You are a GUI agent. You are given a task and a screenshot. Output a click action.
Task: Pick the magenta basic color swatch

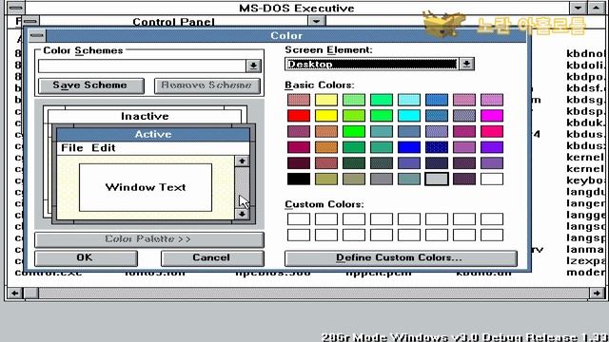[491, 116]
